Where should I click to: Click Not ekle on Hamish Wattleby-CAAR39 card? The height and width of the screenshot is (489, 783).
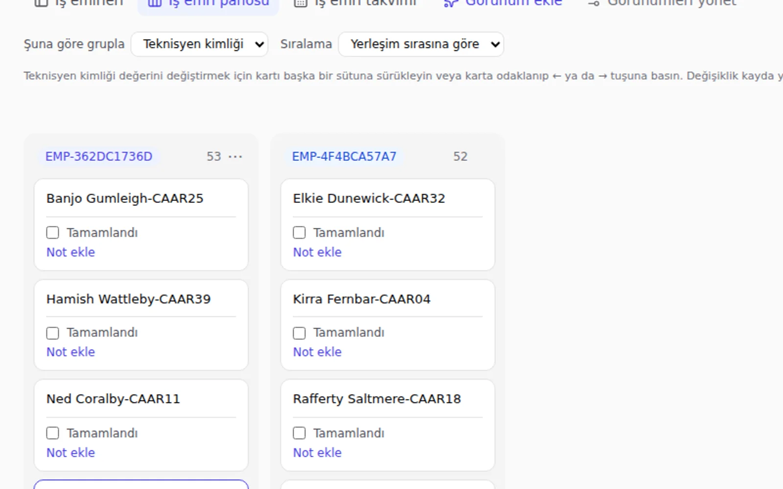tap(70, 352)
